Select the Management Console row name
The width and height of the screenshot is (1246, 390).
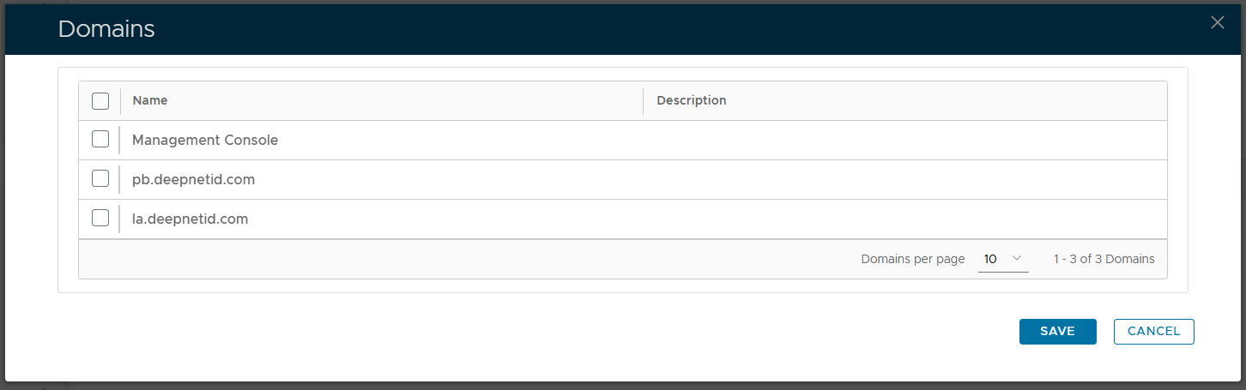[205, 140]
